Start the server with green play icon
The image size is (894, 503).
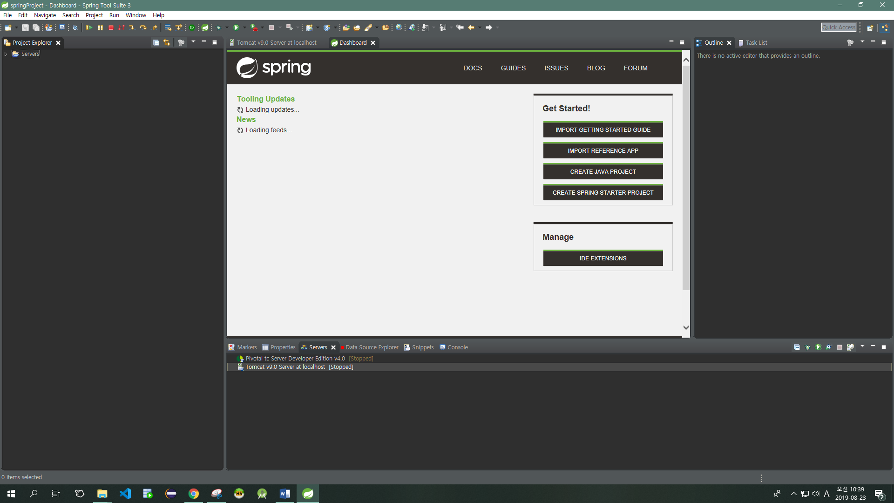[818, 347]
